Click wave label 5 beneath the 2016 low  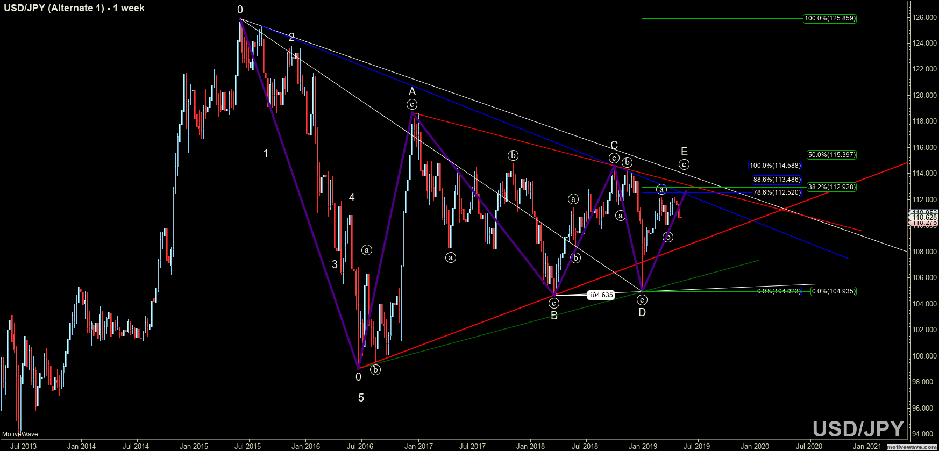(361, 398)
